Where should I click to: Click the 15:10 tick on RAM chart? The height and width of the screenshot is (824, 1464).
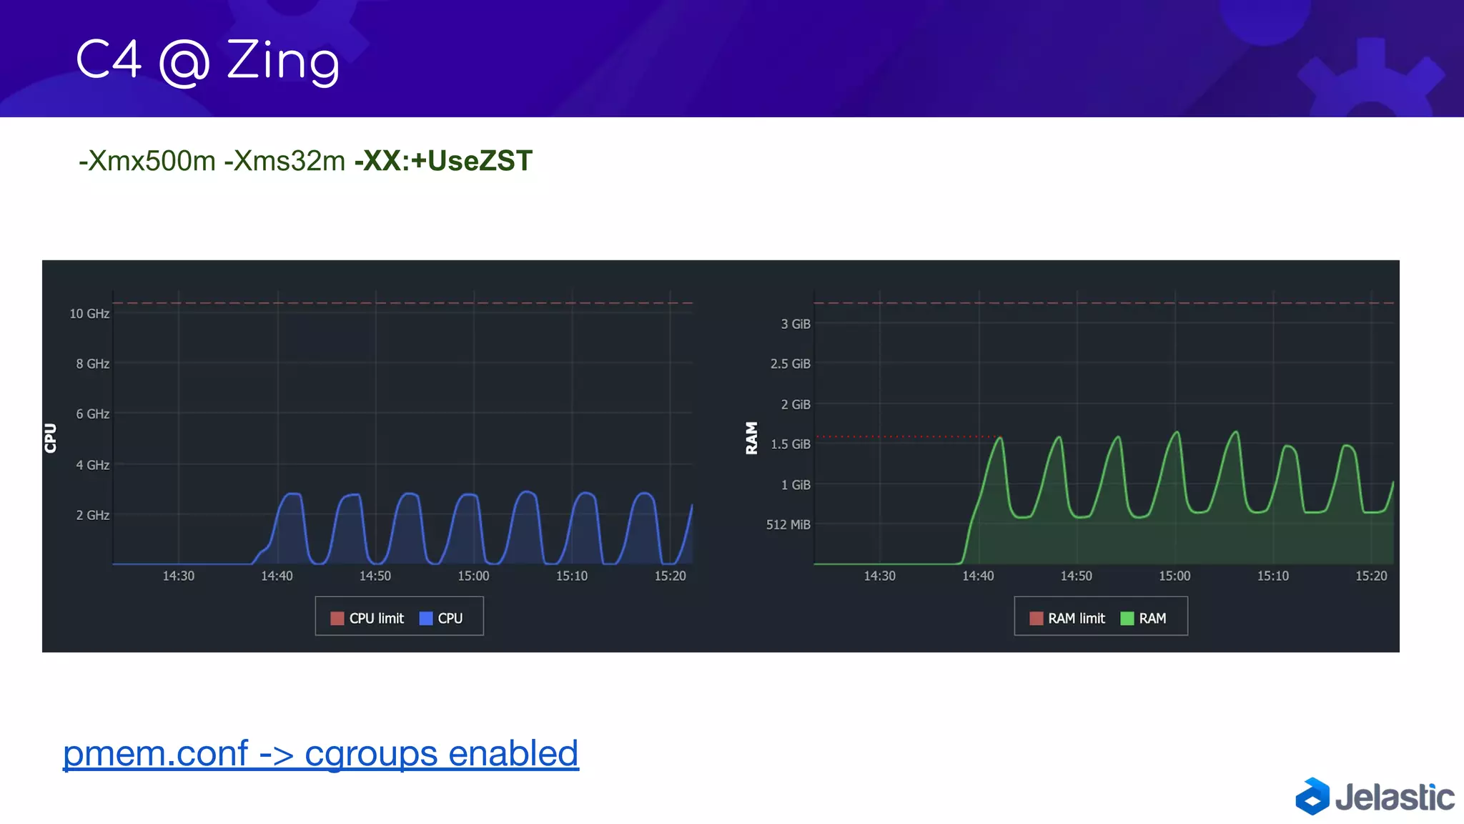click(1273, 577)
